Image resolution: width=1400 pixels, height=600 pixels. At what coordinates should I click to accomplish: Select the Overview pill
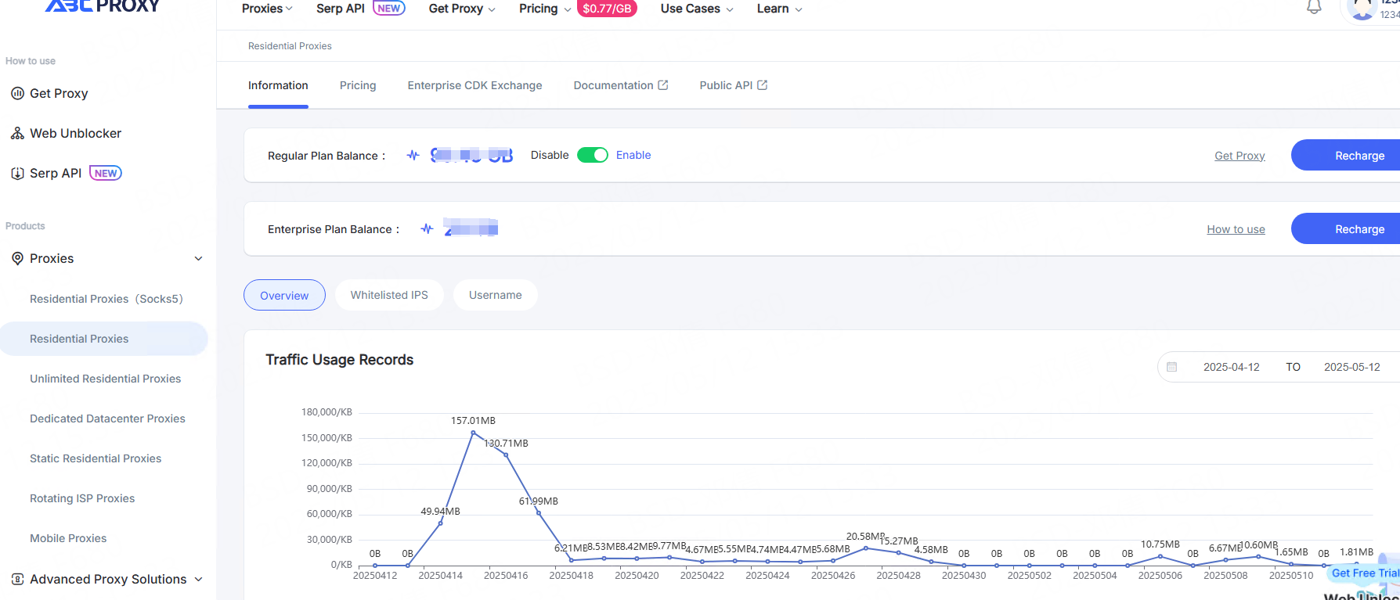[284, 295]
